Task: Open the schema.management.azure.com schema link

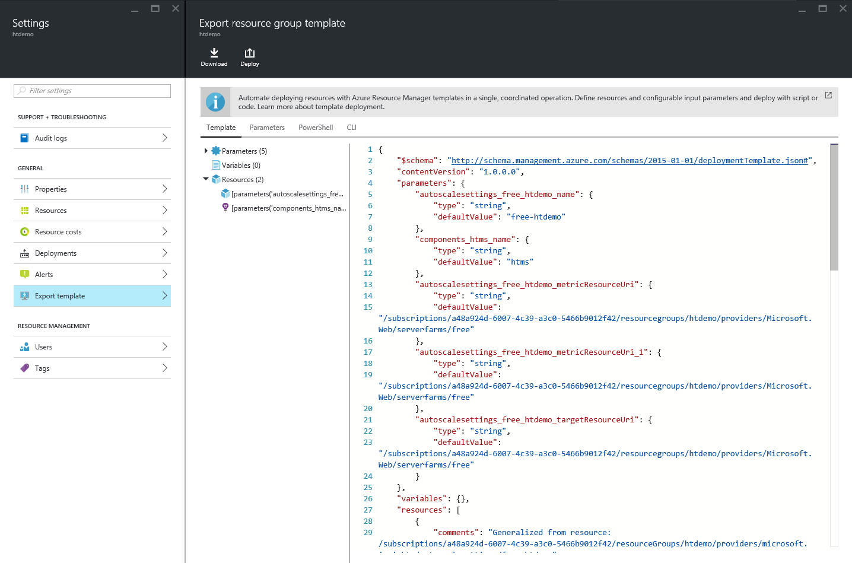Action: 630,161
